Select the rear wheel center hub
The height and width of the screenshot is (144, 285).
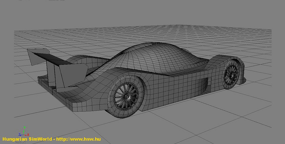tap(126, 96)
